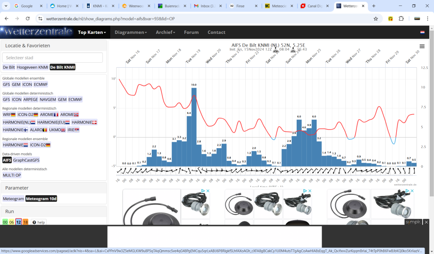
Task: Switch to the Google tab
Action: pos(27,6)
